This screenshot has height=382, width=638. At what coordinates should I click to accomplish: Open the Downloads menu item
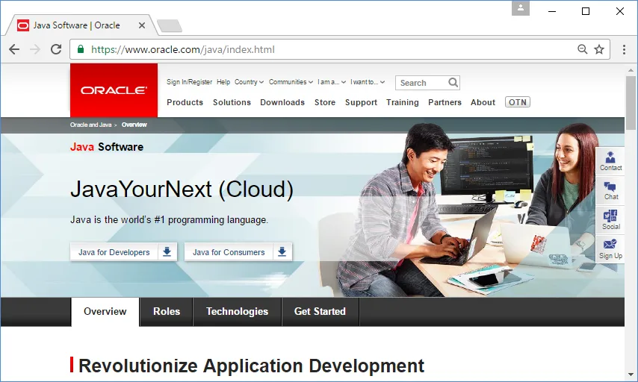point(282,102)
